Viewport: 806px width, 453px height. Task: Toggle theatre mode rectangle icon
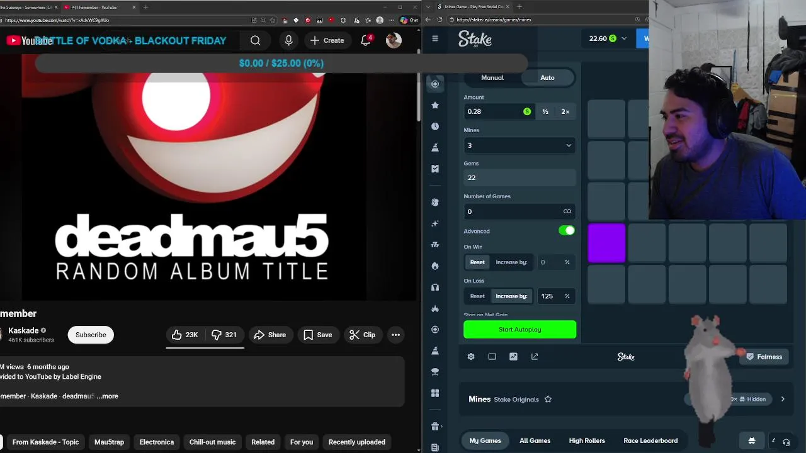tap(492, 357)
